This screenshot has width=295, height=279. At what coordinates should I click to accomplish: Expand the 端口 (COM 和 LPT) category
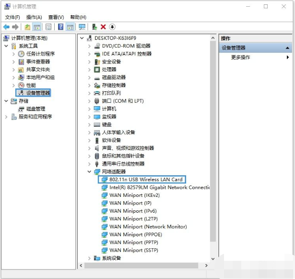click(89, 101)
